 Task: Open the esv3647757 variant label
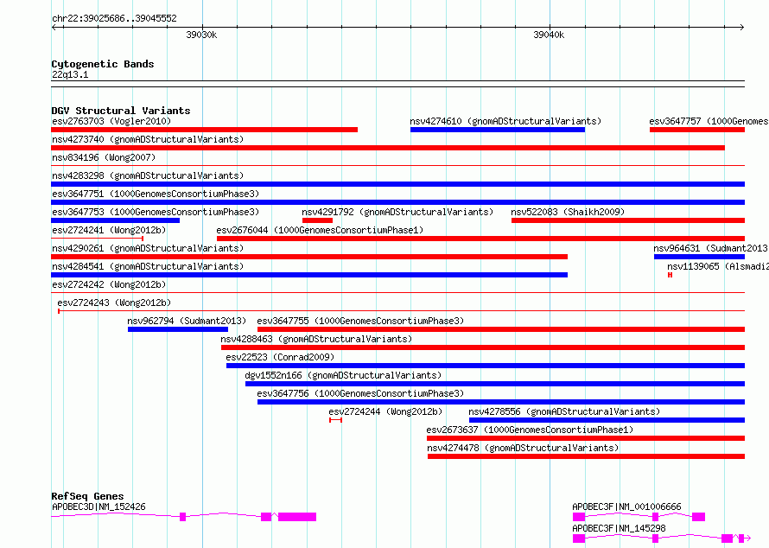(x=709, y=121)
